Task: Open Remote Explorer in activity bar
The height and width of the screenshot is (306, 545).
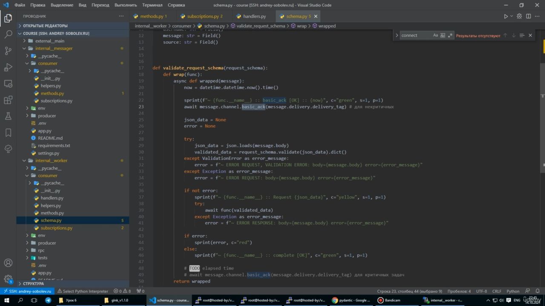Action: coord(8,84)
